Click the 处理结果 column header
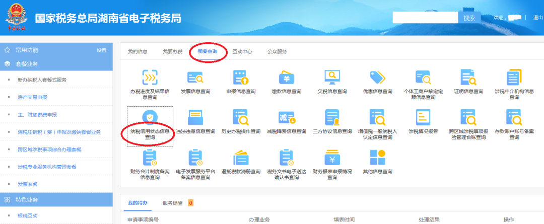 coord(429,220)
